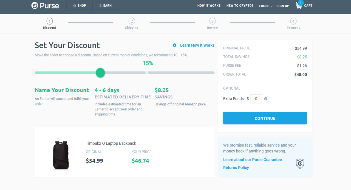The height and width of the screenshot is (190, 351).
Task: Click the Sign Up link
Action: 283,6
